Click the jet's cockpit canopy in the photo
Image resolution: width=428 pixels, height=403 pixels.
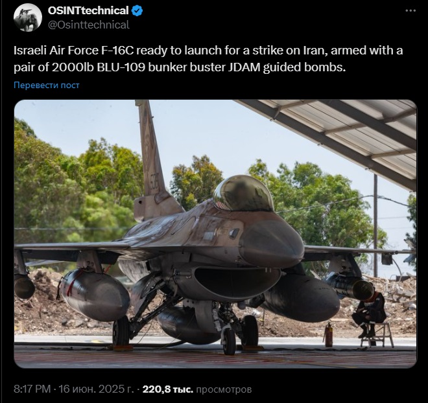243,194
